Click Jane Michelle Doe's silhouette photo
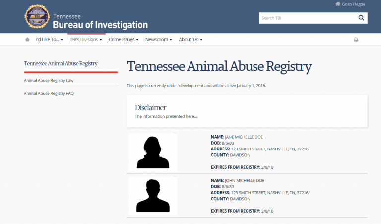 [153, 152]
